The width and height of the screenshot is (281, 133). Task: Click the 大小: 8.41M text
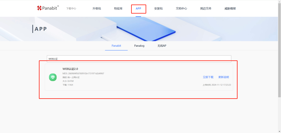(68, 81)
